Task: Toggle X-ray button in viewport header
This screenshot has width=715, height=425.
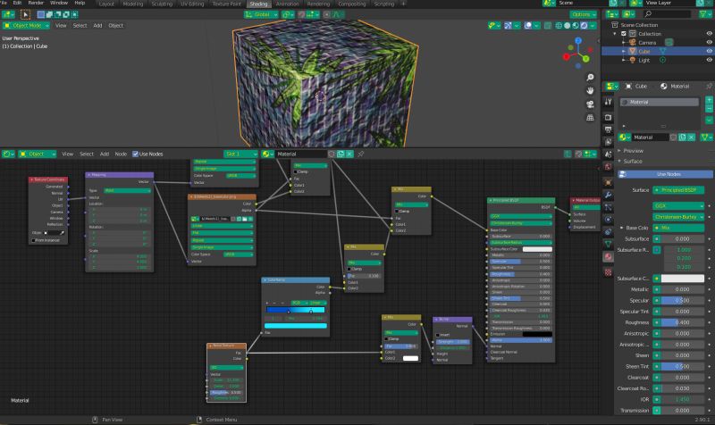Action: pos(548,26)
